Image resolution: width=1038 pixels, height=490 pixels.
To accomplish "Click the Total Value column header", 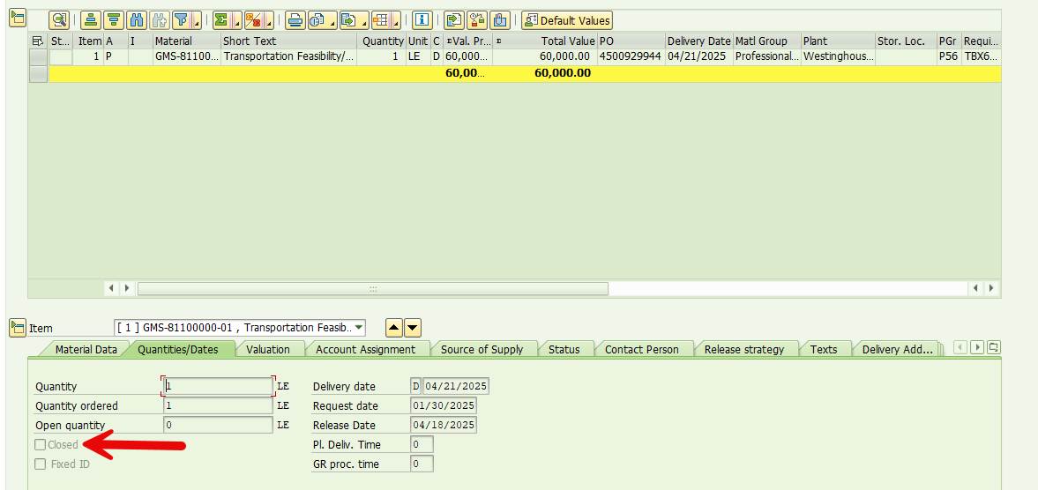I will coord(545,41).
